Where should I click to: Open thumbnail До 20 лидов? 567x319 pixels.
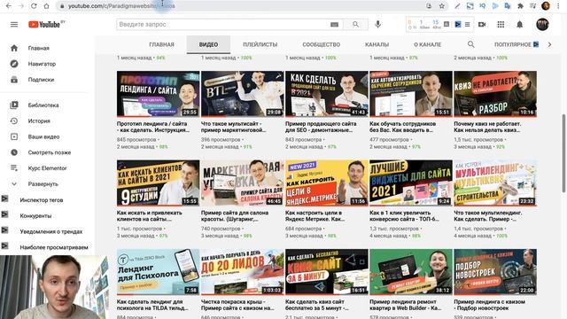coord(242,272)
